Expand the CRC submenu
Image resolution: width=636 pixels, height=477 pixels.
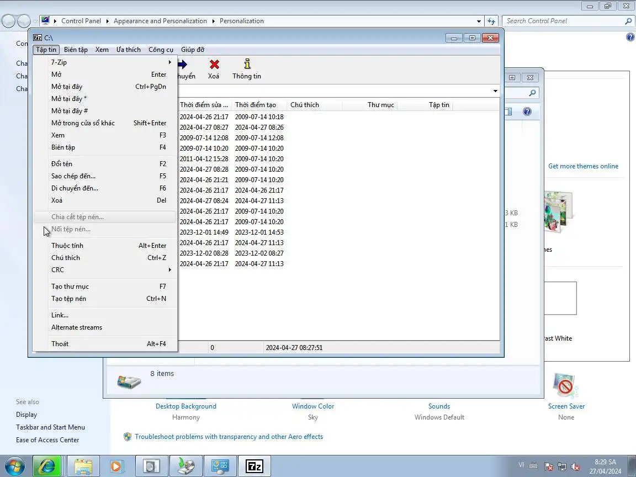(170, 270)
